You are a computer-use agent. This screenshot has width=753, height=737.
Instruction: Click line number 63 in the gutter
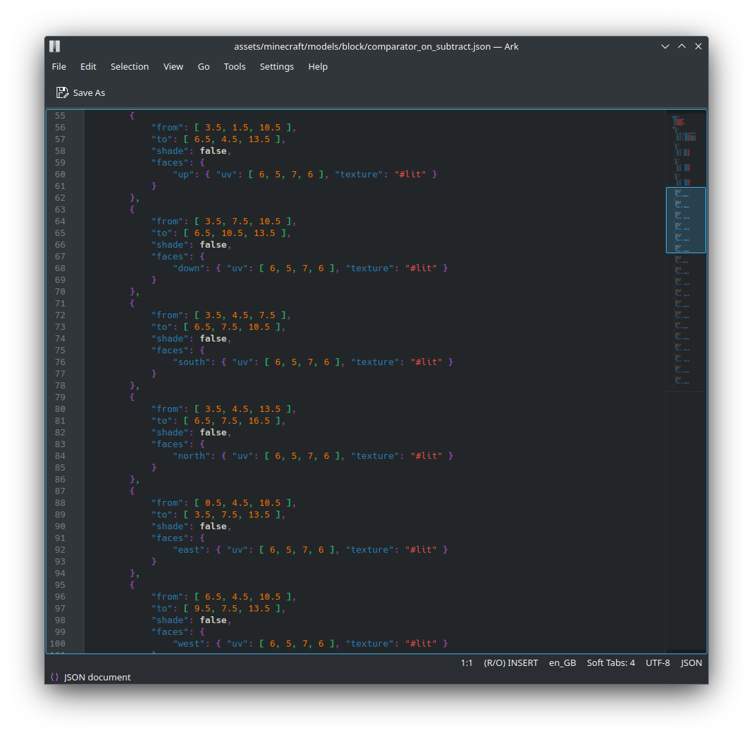click(x=60, y=210)
